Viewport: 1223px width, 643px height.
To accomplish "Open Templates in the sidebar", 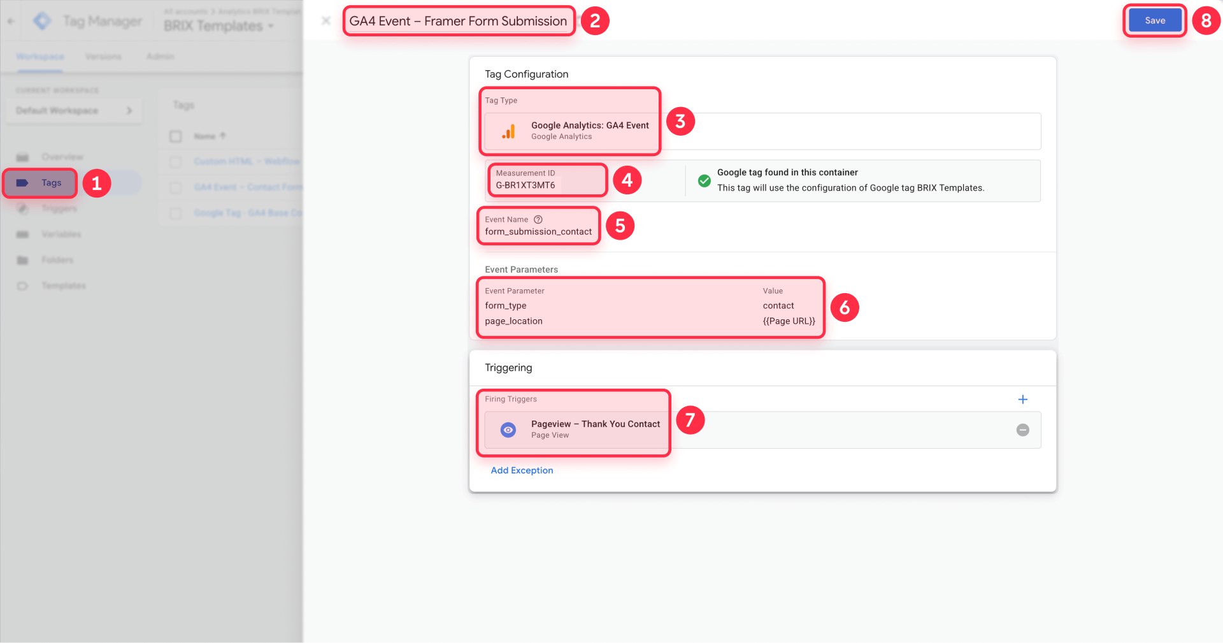I will tap(64, 285).
